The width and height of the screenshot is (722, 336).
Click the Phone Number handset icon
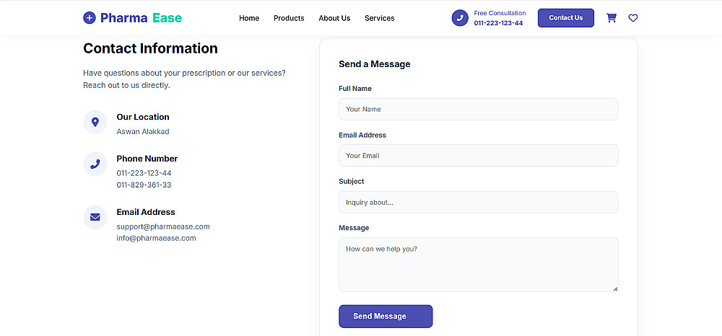(95, 164)
